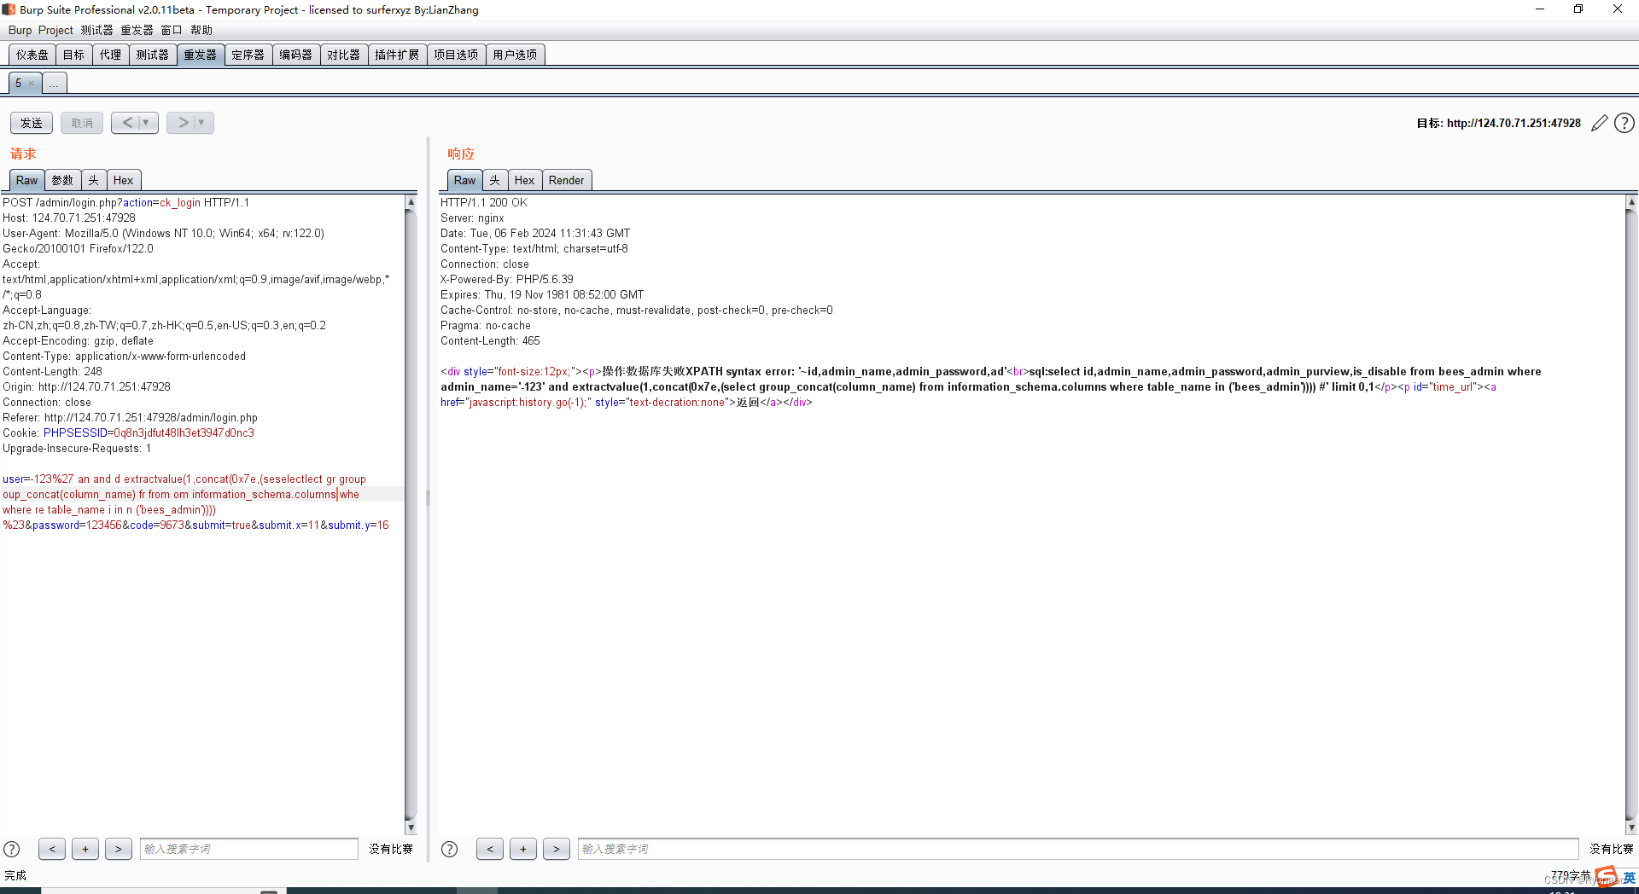Go to next match in request search
Viewport: 1639px width, 894px height.
point(119,849)
